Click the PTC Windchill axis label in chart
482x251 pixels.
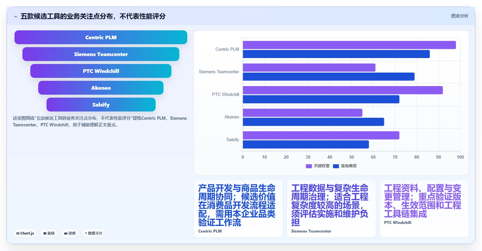tap(226, 94)
